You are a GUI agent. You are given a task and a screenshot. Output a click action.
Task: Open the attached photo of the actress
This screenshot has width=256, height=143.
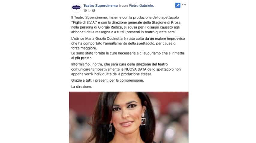click(x=129, y=117)
